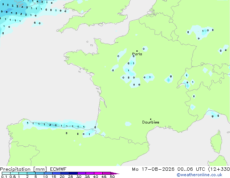Click the black dot marking Paris
Viewport: 230px width, 178px height.
point(137,51)
